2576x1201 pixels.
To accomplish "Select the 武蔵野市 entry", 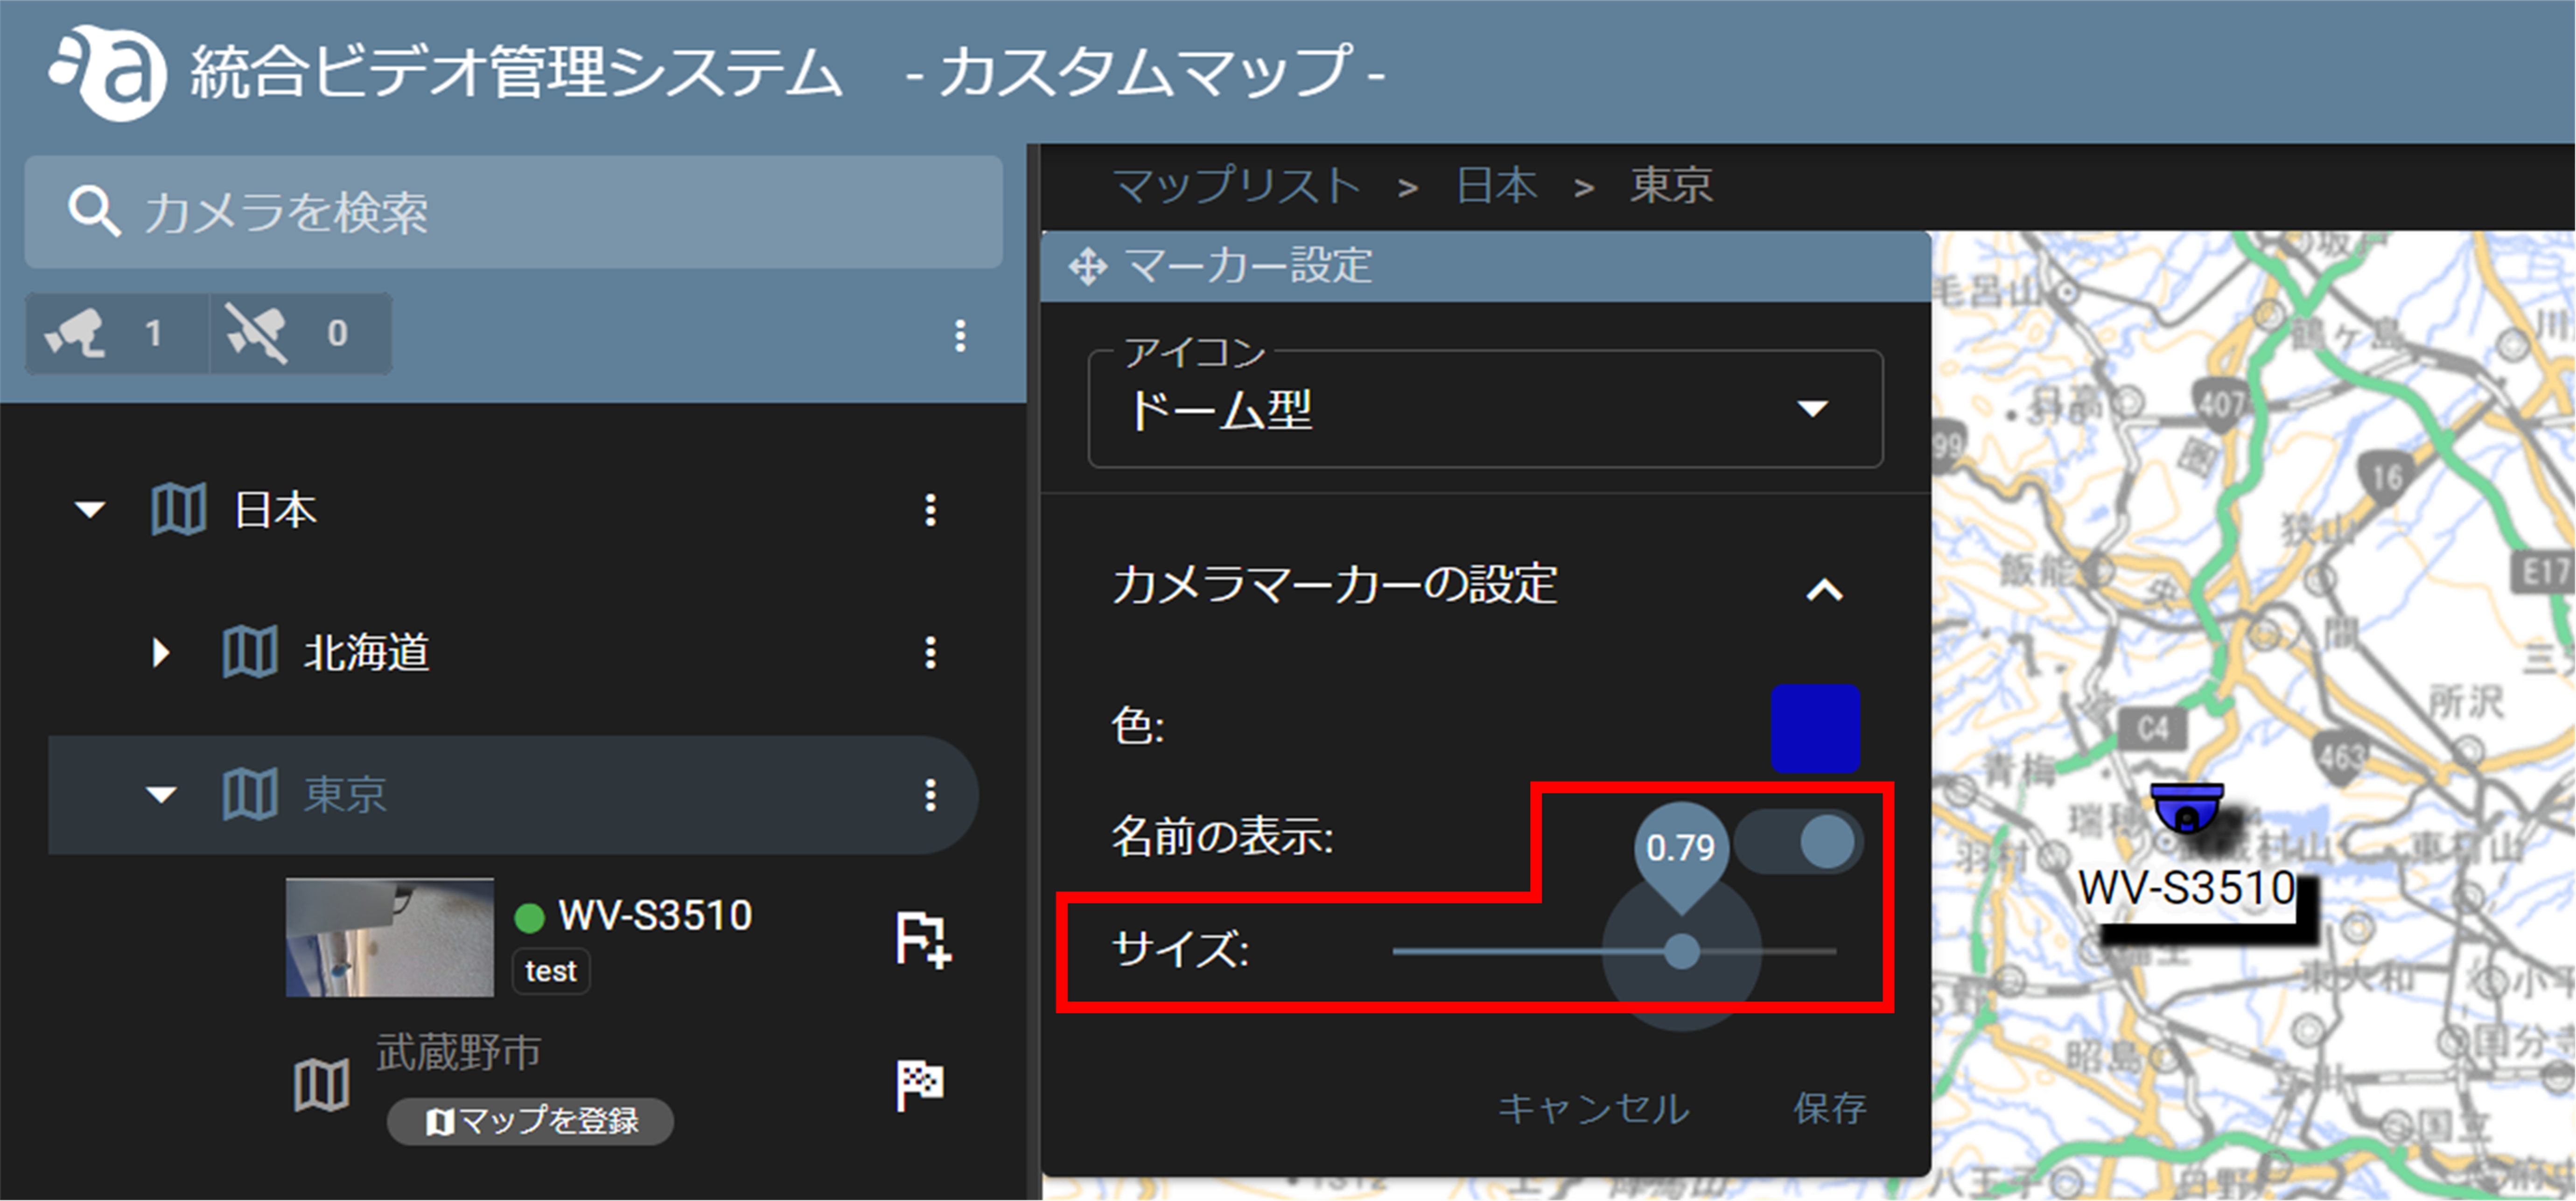I will 459,1052.
